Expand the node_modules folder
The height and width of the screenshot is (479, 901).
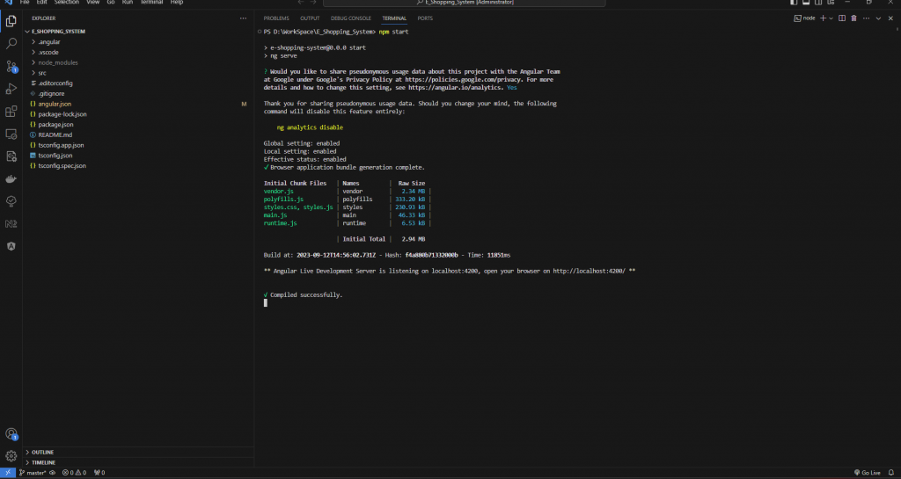[x=138, y=62]
